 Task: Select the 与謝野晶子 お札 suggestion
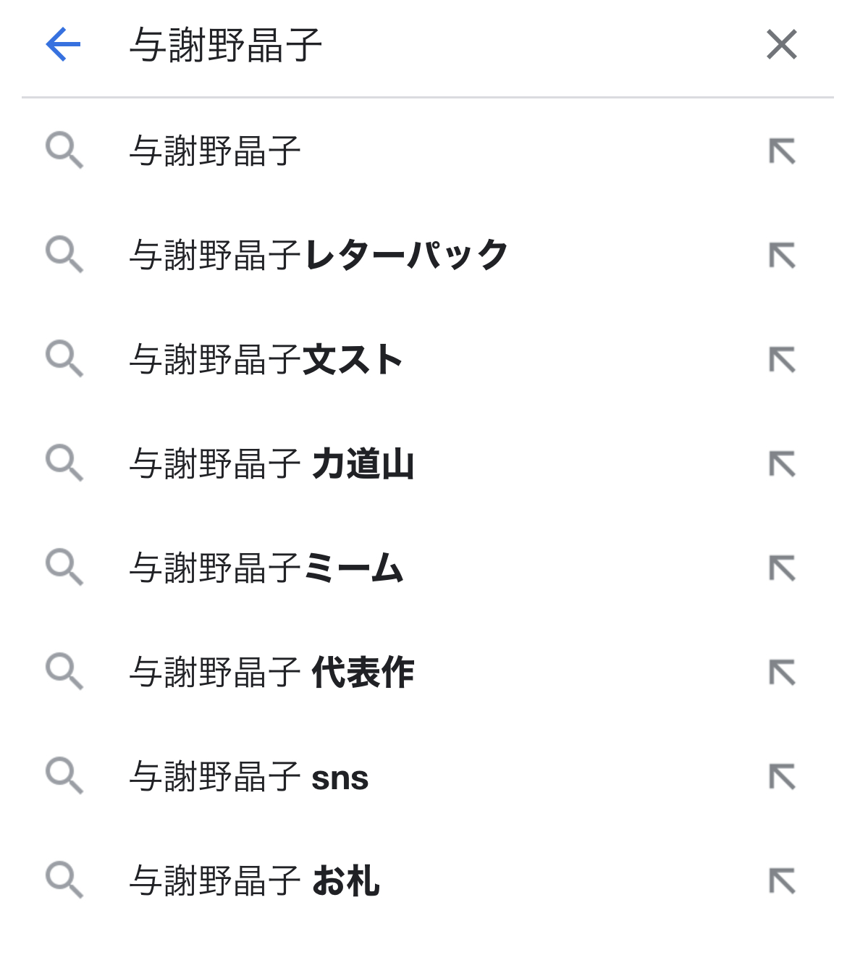click(x=254, y=881)
